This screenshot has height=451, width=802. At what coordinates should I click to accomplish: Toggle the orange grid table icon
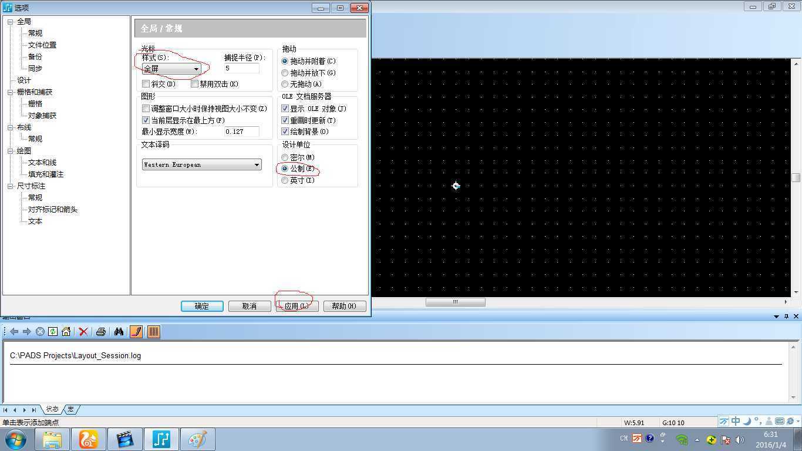(x=154, y=332)
